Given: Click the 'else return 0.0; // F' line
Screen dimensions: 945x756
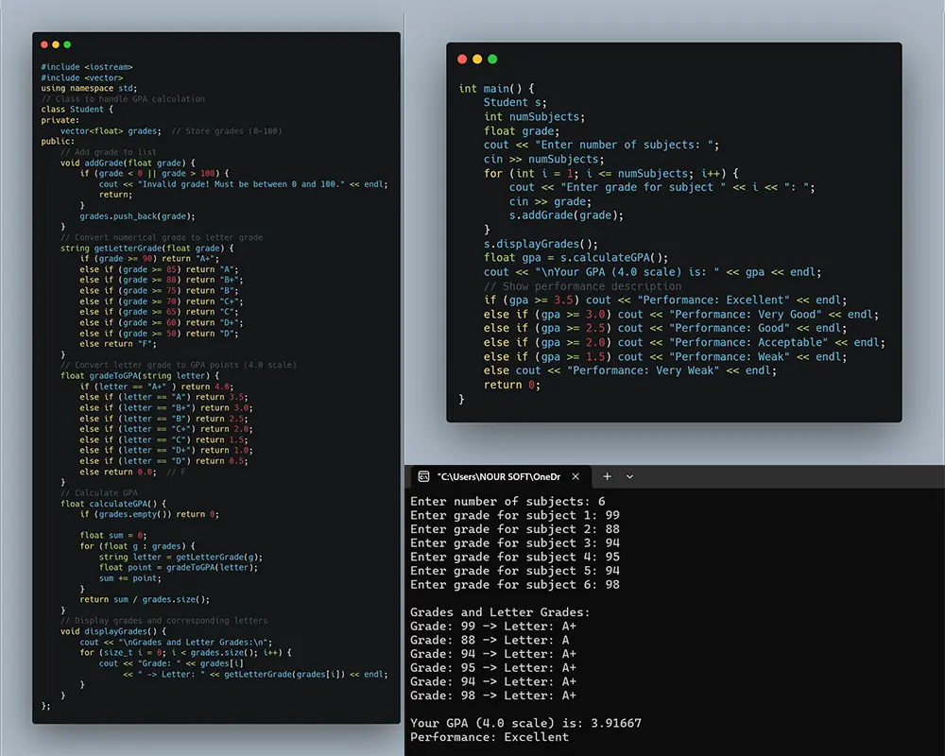Looking at the screenshot, I should (x=132, y=472).
